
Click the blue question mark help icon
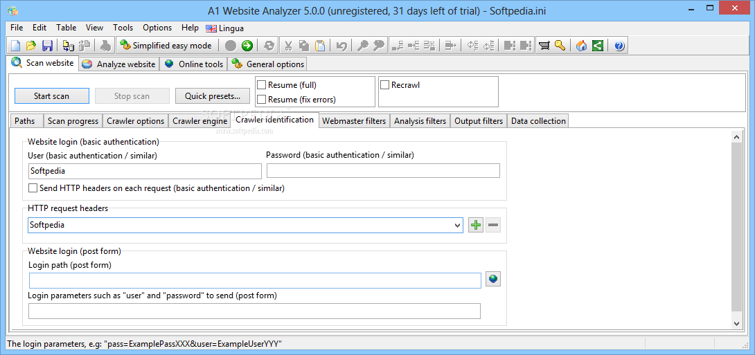coord(619,46)
